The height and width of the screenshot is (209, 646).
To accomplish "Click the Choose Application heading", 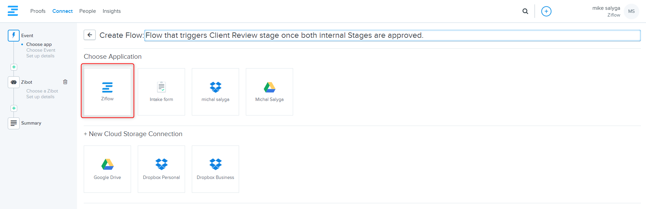I will point(113,57).
